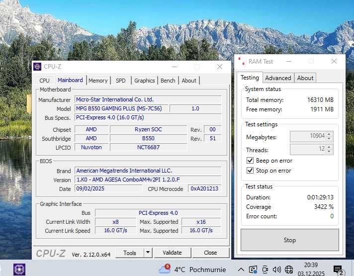354x276 pixels.
Task: Decrease the Threads spinner value
Action: [329, 151]
